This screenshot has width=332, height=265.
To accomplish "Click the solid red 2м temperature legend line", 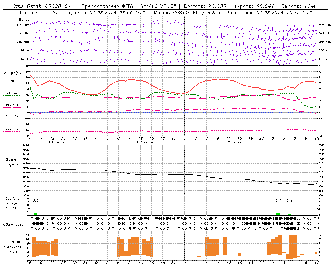I will click(x=12, y=84).
